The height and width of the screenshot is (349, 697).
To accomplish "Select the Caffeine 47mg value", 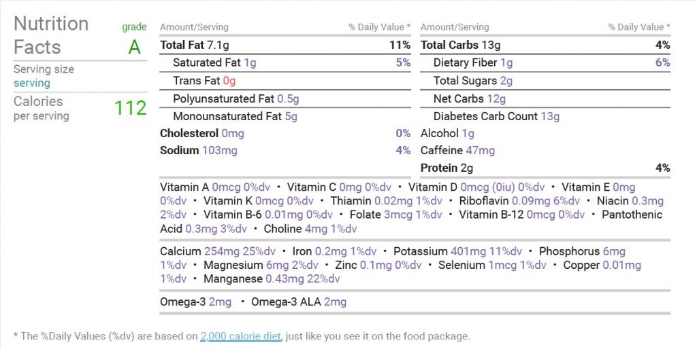I will coord(481,150).
